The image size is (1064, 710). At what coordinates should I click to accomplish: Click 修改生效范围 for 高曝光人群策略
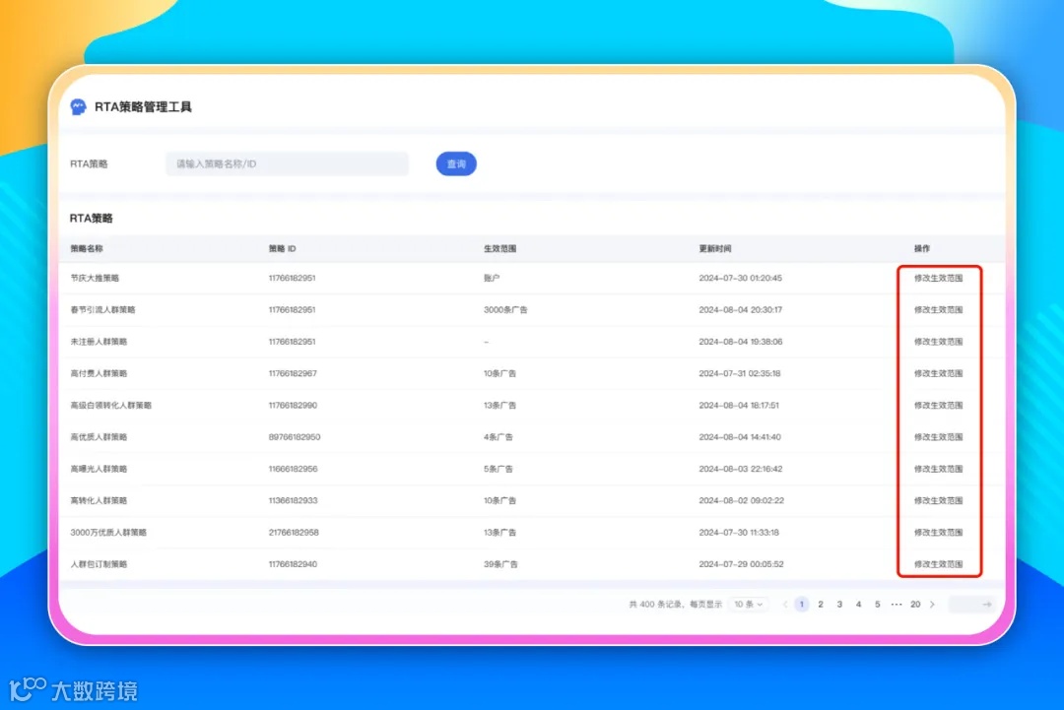tap(938, 470)
